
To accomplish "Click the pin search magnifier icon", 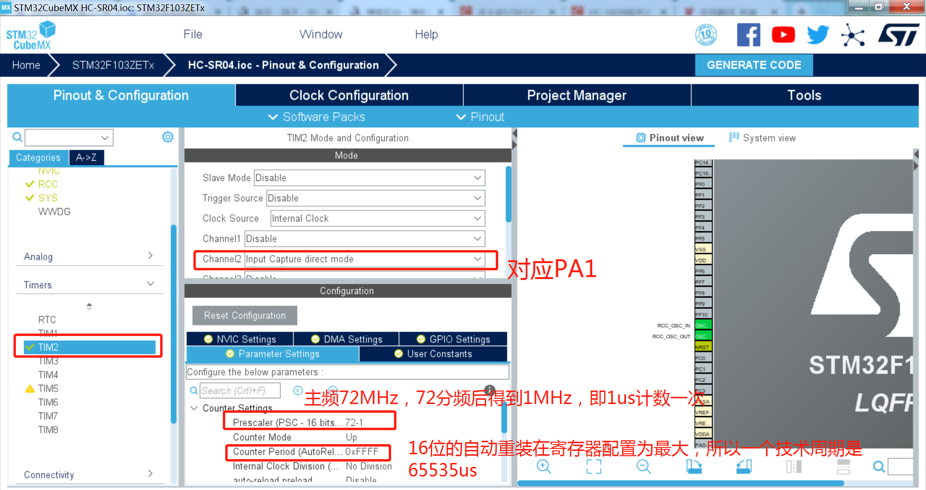I will [879, 466].
